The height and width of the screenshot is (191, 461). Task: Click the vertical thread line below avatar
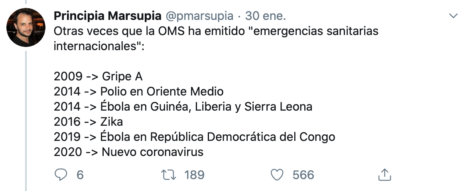point(26,119)
